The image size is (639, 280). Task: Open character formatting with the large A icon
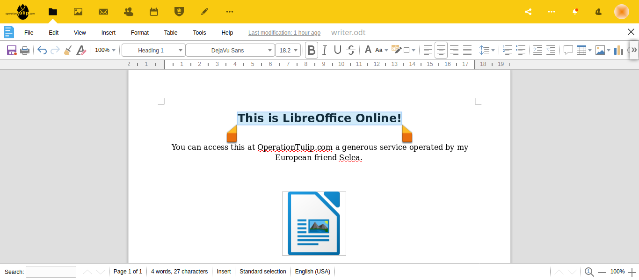tap(368, 50)
